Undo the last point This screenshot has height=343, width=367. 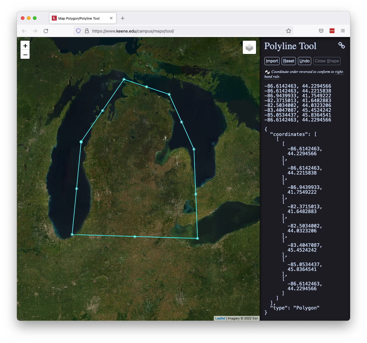coord(304,61)
